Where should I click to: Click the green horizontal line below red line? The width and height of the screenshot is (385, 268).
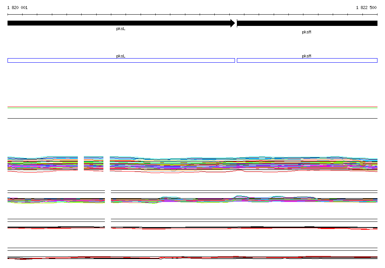[192, 108]
